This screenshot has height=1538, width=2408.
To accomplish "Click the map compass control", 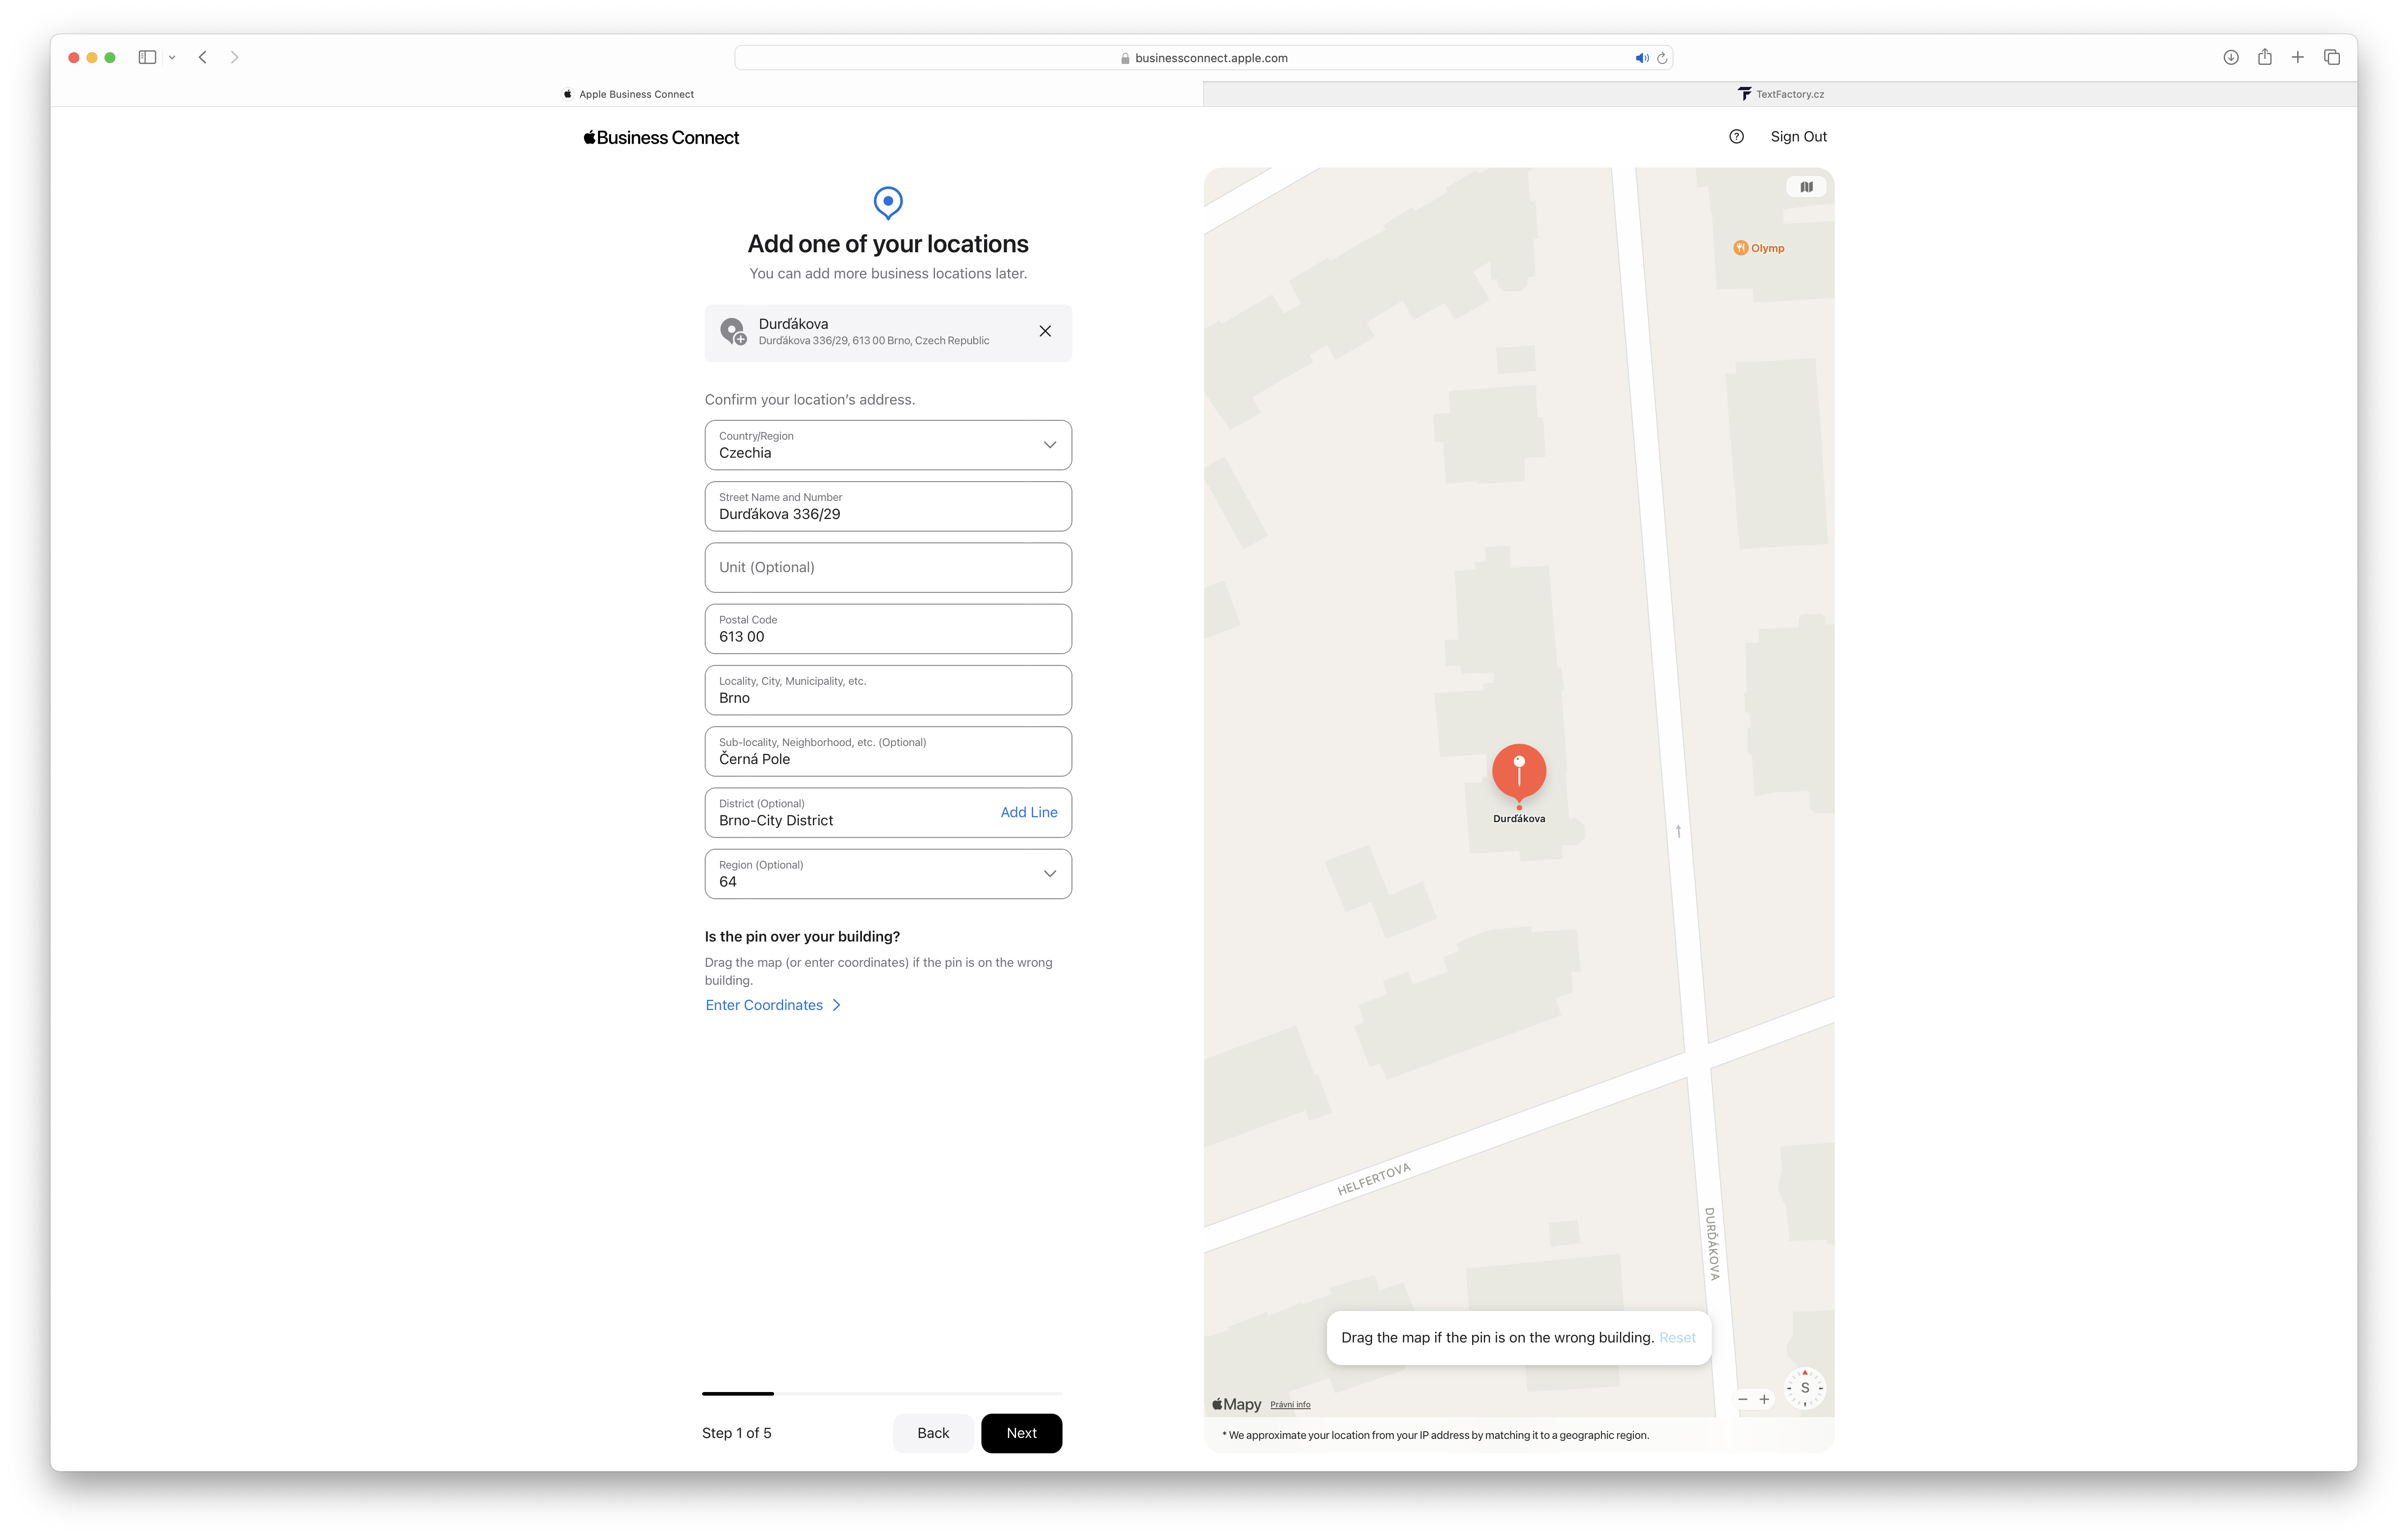I will point(1804,1388).
